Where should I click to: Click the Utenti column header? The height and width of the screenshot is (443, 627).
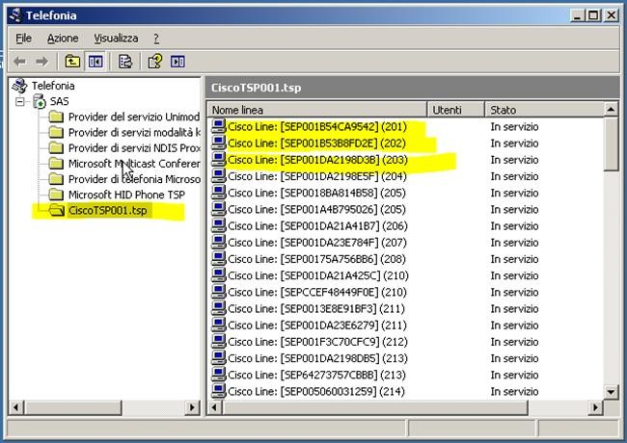[453, 110]
